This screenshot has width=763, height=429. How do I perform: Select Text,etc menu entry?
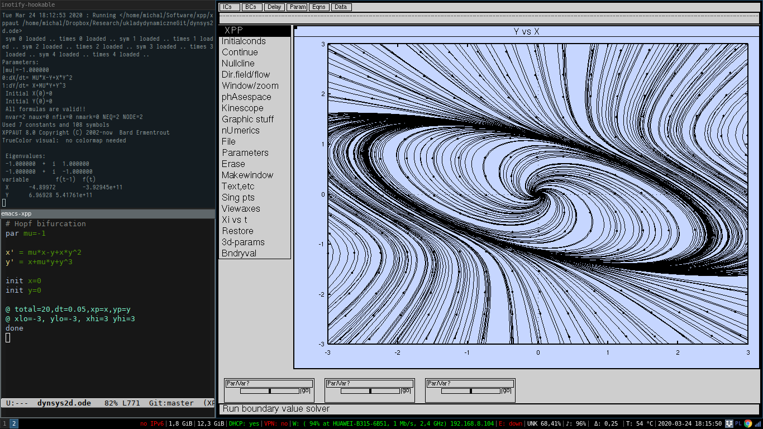coord(255,187)
